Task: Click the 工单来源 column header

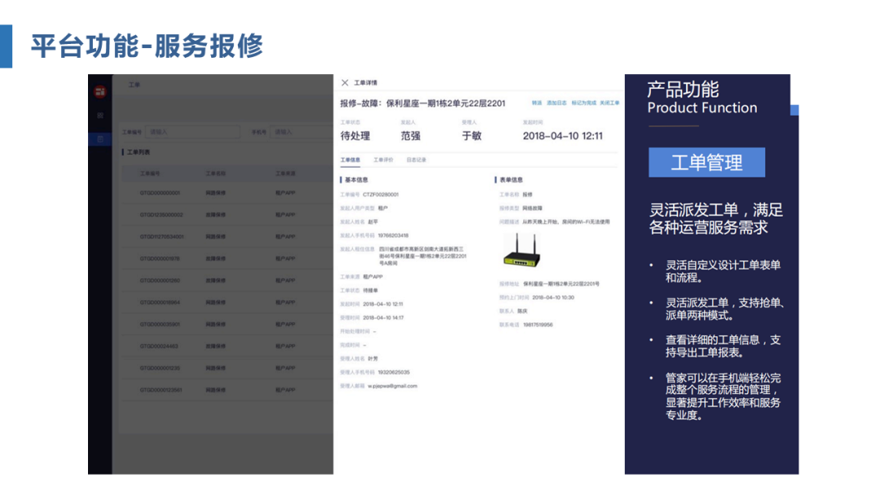Action: pos(285,173)
